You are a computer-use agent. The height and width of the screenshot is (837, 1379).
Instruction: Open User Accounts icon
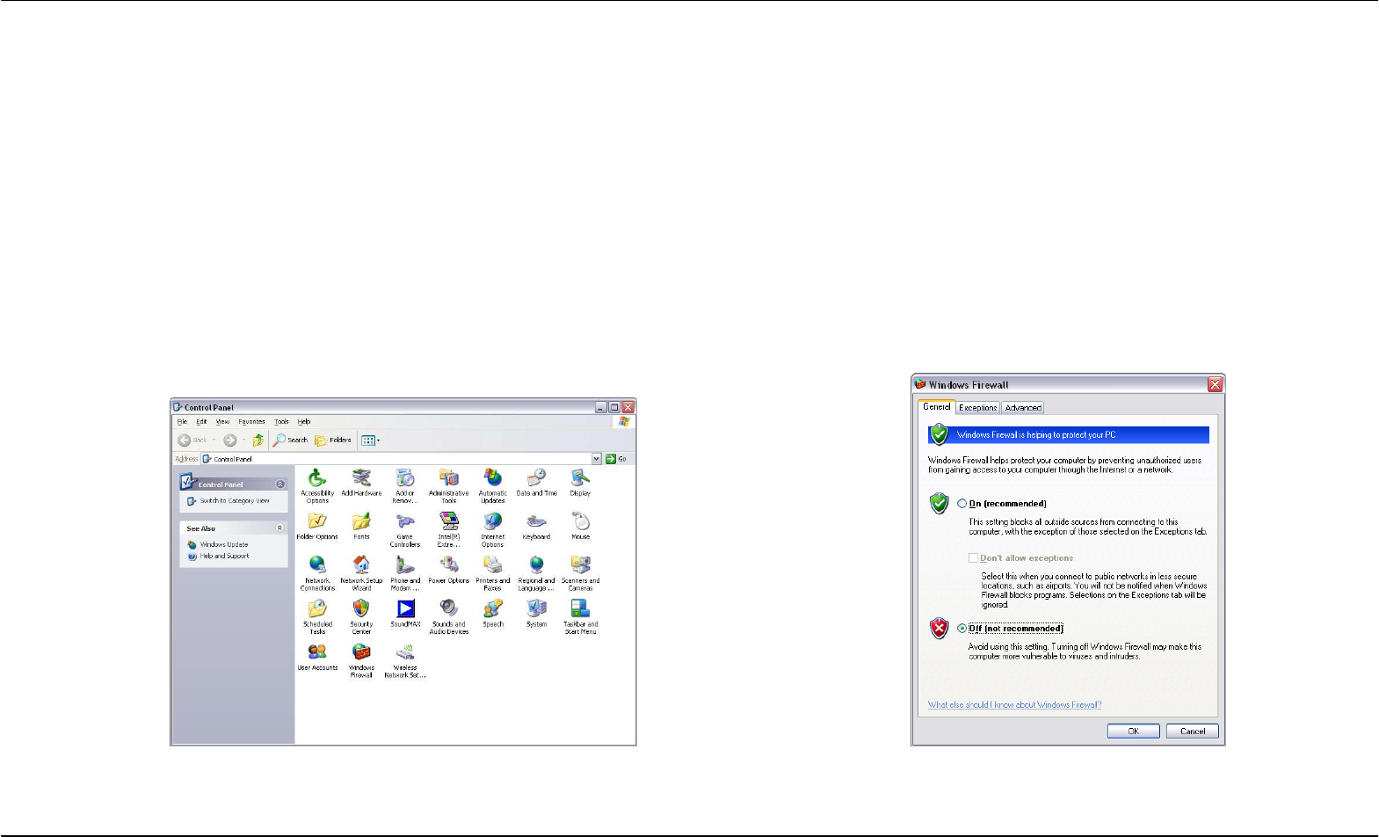(x=317, y=657)
